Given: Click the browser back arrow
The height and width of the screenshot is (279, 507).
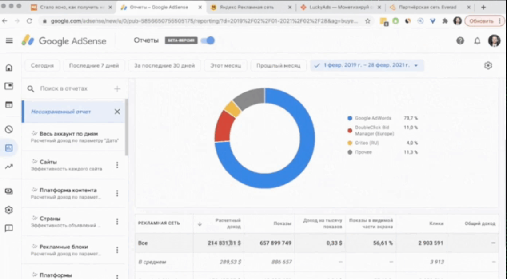Looking at the screenshot, I should 5,21.
